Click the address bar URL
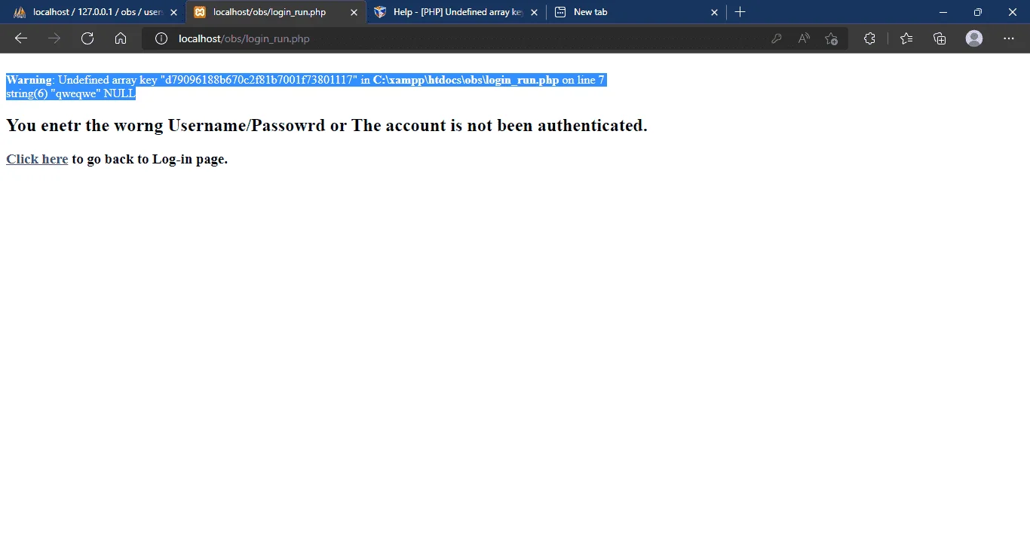 (244, 38)
